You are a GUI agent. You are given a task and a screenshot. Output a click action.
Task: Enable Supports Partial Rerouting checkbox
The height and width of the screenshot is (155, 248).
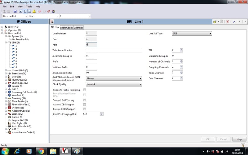pos(85,90)
